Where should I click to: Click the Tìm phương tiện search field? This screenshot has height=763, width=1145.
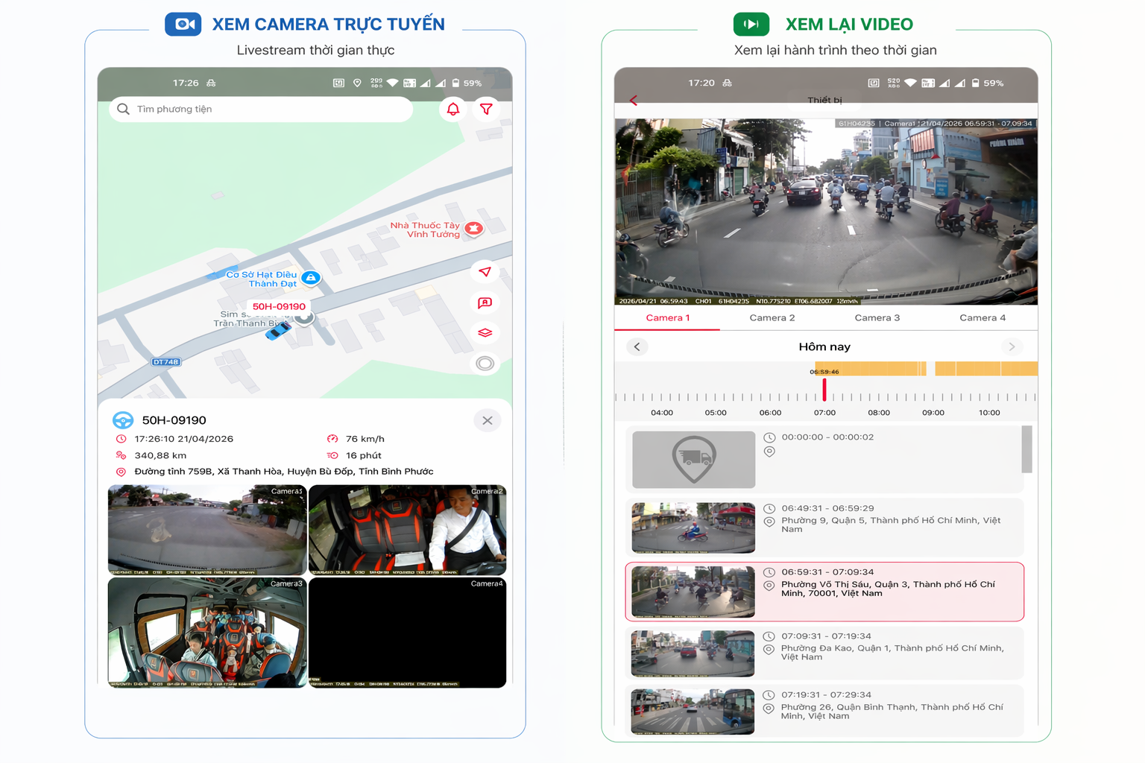[x=261, y=110]
